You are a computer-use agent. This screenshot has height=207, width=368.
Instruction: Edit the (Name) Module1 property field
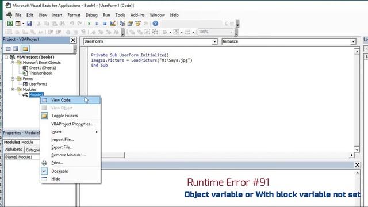click(x=22, y=157)
